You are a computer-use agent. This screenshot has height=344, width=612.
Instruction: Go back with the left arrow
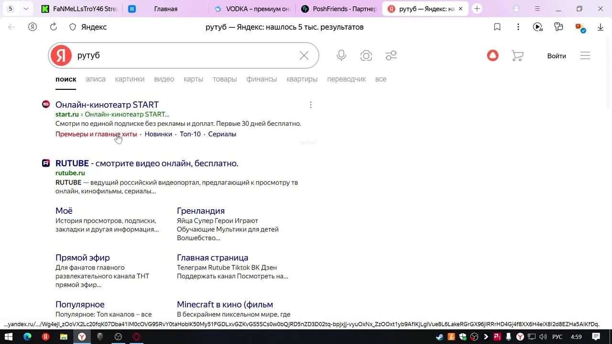pyautogui.click(x=11, y=27)
